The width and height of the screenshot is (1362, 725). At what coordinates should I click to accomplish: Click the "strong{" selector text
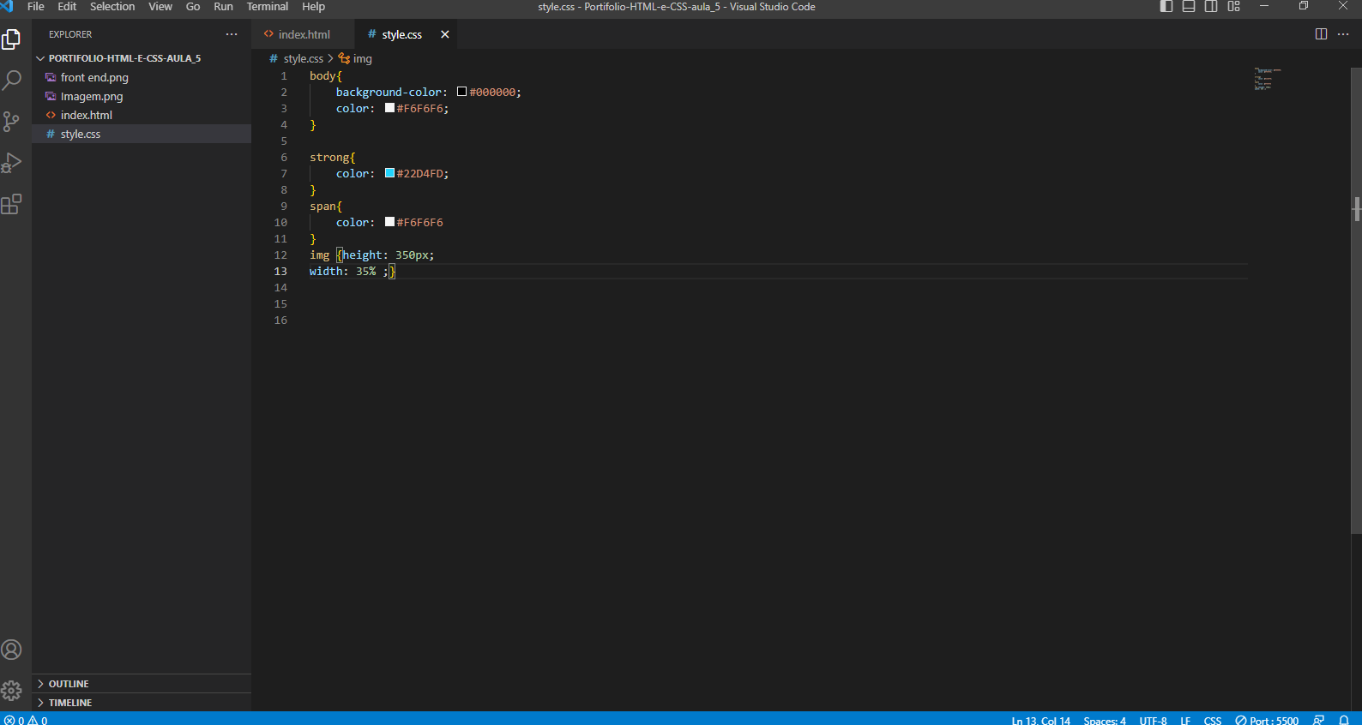click(x=333, y=158)
